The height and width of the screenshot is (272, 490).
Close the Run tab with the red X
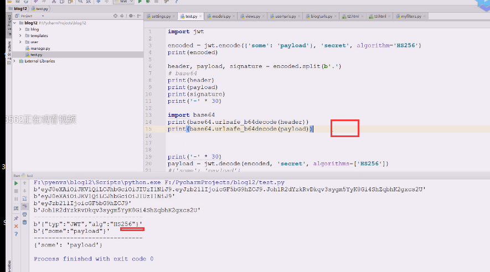point(16,226)
